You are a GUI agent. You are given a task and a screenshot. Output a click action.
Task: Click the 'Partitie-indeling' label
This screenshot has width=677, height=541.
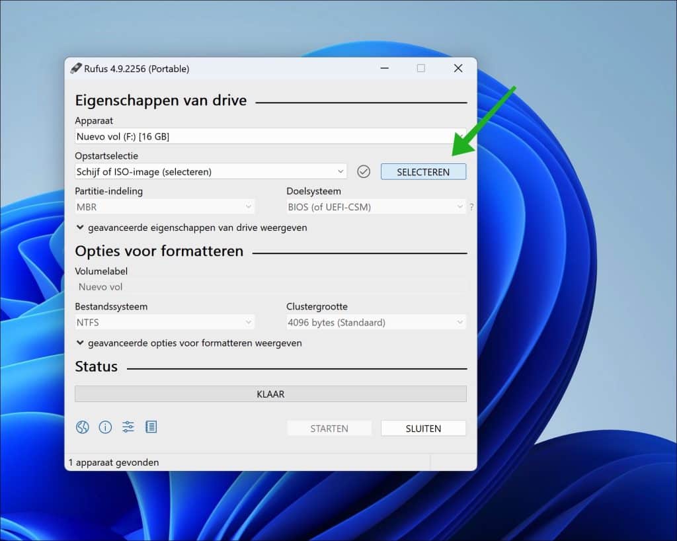[x=109, y=191]
